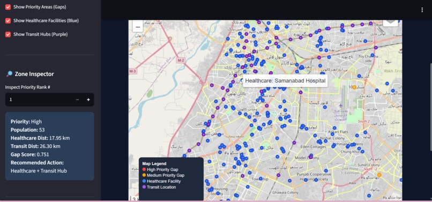The image size is (432, 202).
Task: Click the orange marker near DHA South-2
Action: (x=379, y=175)
